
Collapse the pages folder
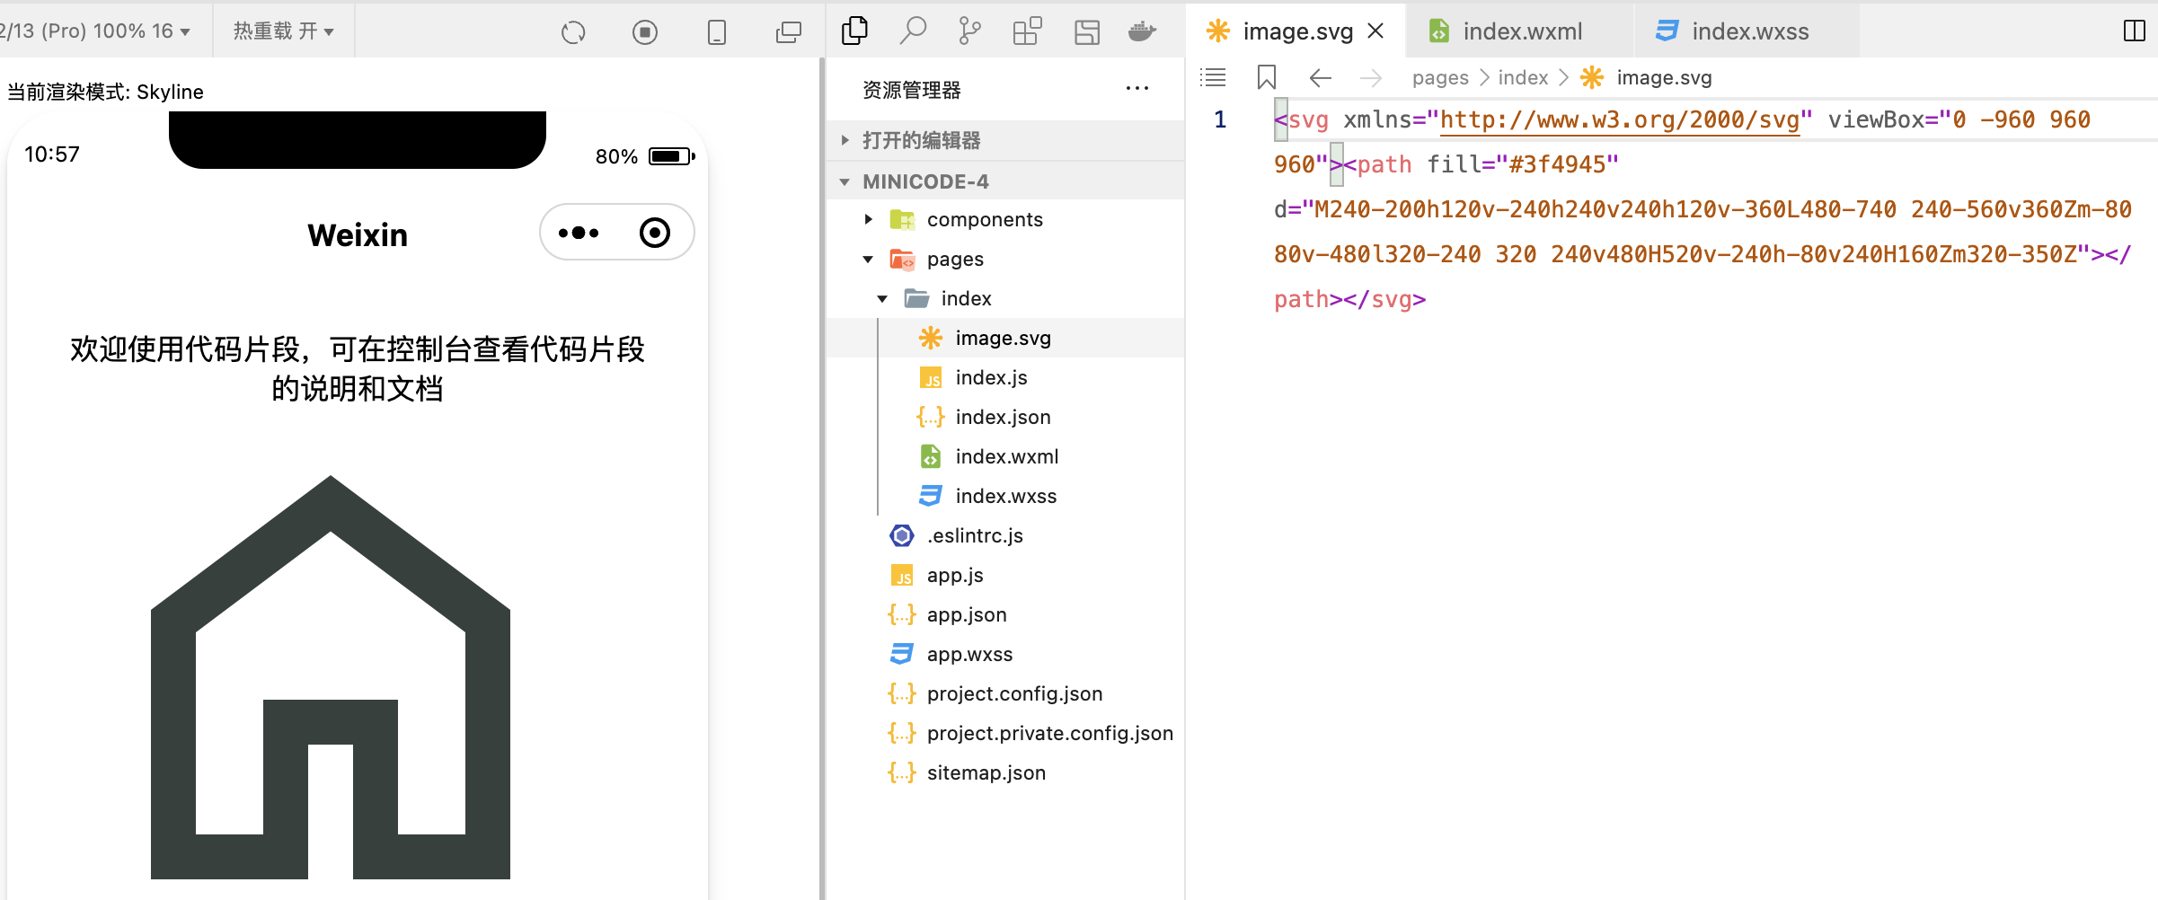tap(1004, 259)
